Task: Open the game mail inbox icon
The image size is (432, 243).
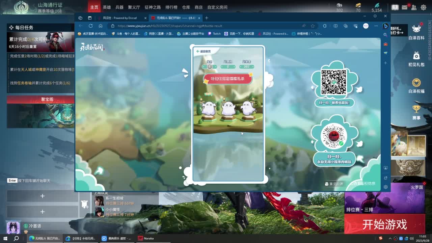Action: (x=405, y=7)
